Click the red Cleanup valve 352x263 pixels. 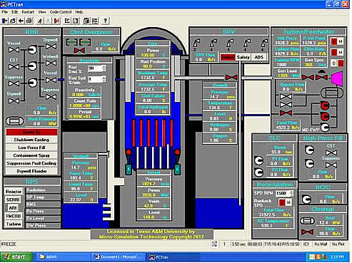click(307, 232)
